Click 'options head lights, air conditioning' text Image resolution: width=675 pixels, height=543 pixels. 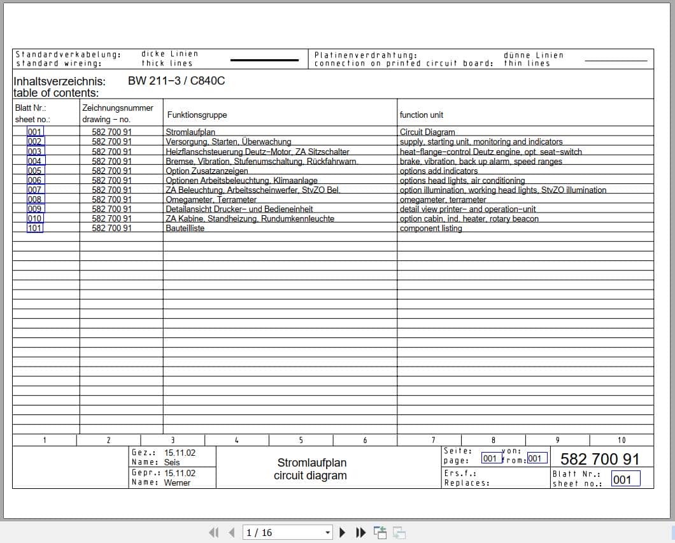[x=462, y=180]
